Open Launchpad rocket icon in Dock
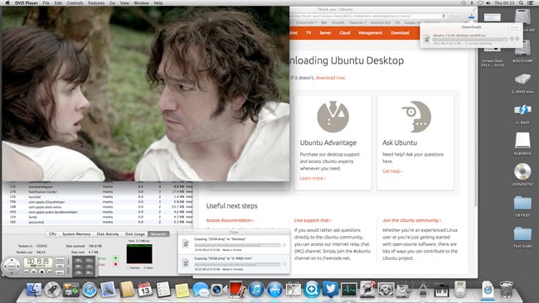The height and width of the screenshot is (303, 539). click(x=52, y=290)
